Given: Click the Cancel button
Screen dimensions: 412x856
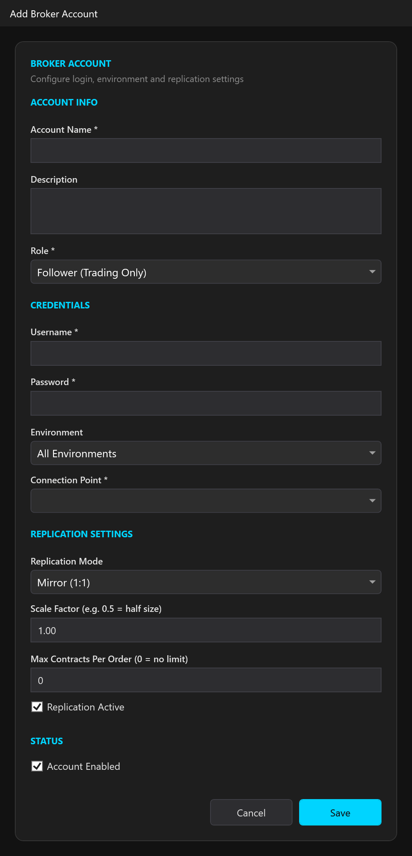Looking at the screenshot, I should click(251, 812).
